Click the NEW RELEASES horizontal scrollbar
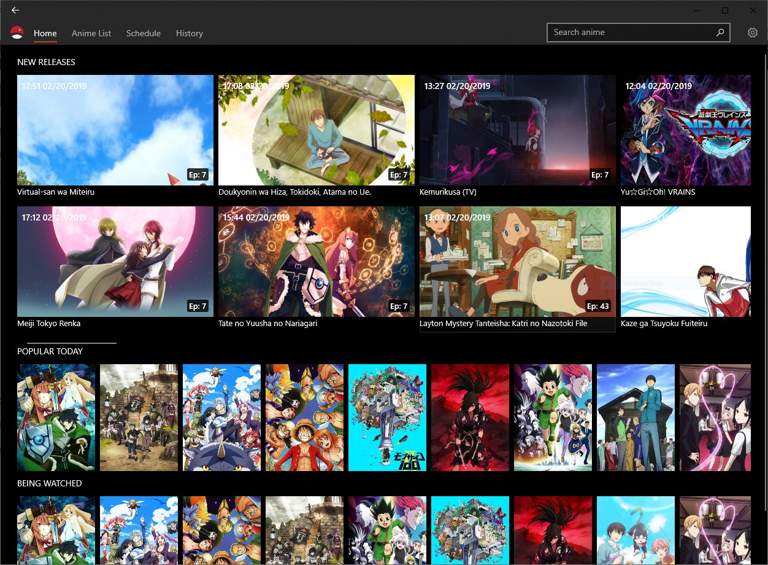 coord(71,343)
